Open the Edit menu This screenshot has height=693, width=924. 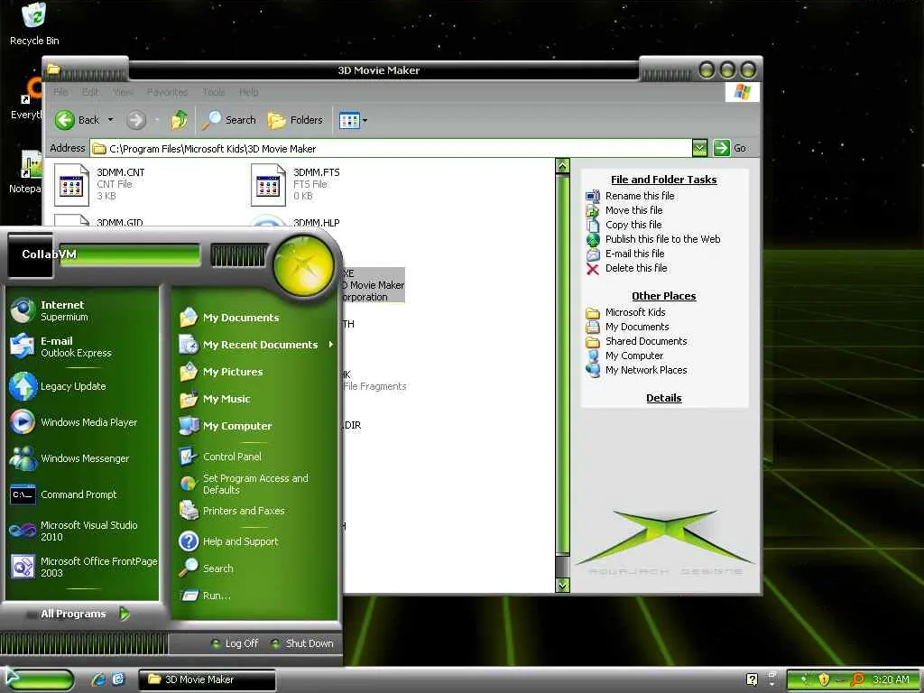[90, 92]
